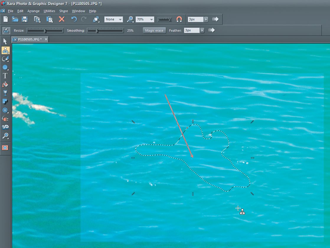Open the Window menu

[79, 11]
